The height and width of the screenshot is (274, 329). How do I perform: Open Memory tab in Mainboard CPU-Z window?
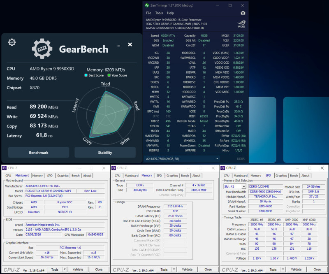pos(37,176)
